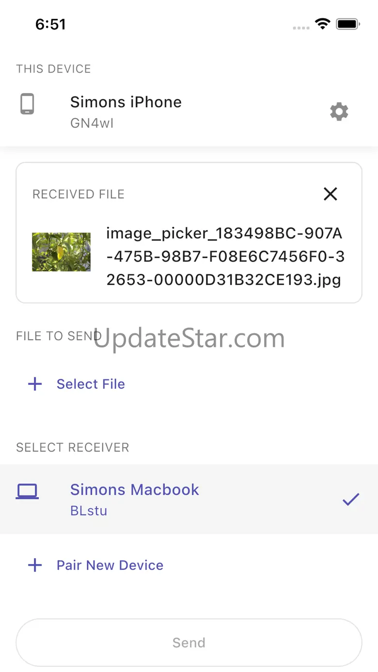Viewport: 378px width, 672px height.
Task: Tap the clock showing 6:51
Action: pyautogui.click(x=50, y=24)
